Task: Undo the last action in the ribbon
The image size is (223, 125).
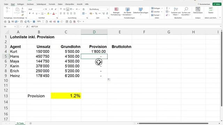Action: point(7,8)
